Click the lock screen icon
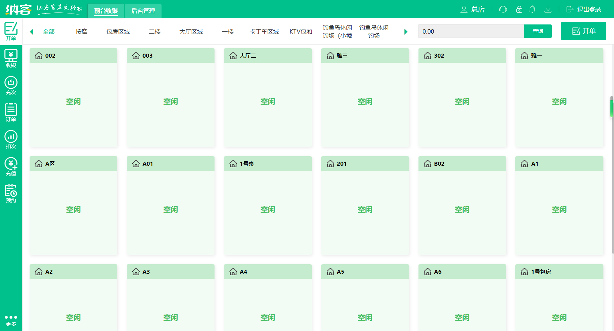 (519, 9)
